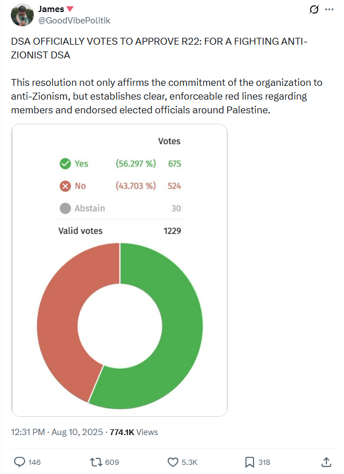The image size is (344, 474).
Task: Bookmark this post
Action: pos(250,462)
